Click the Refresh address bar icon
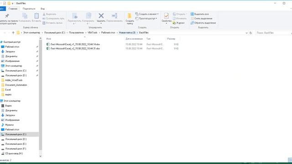Image resolution: width=292 pixels, height=164 pixels. pos(250,33)
